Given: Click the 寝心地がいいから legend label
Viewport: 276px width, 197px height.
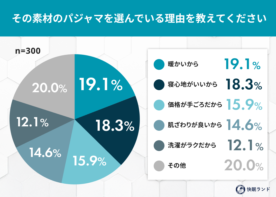Looking at the screenshot, I should 192,85.
